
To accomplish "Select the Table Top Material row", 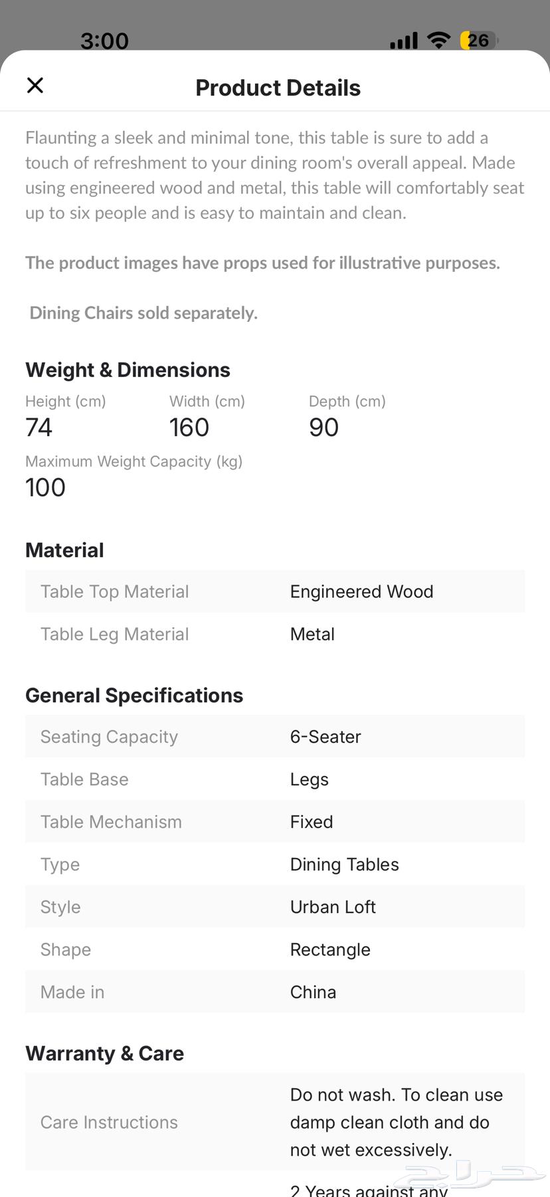I will pos(275,591).
